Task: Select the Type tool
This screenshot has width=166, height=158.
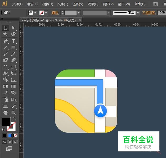Action: tap(13, 41)
